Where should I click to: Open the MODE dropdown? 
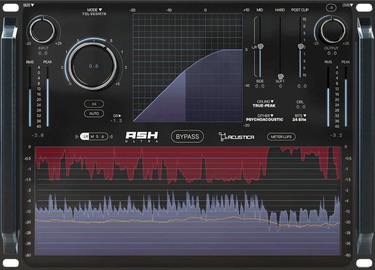click(x=94, y=10)
